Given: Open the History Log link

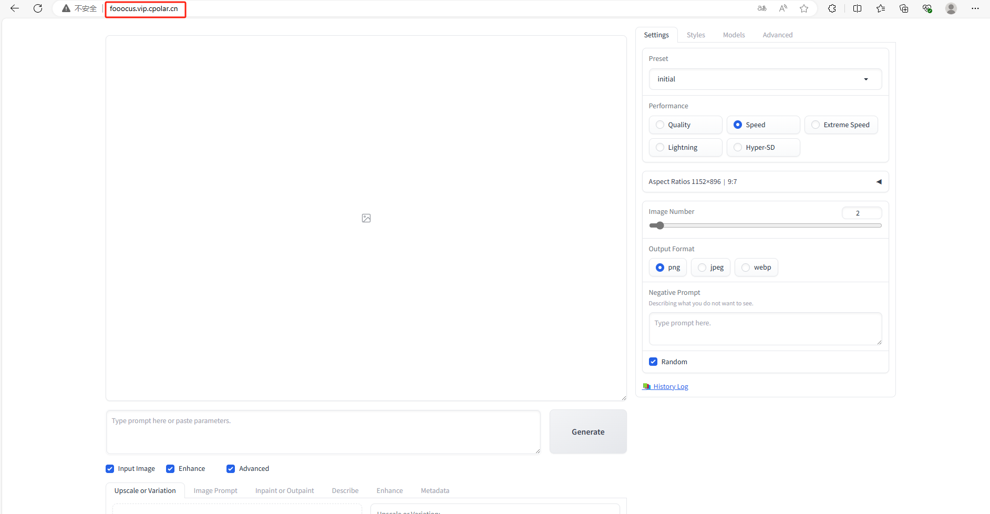Looking at the screenshot, I should (670, 387).
